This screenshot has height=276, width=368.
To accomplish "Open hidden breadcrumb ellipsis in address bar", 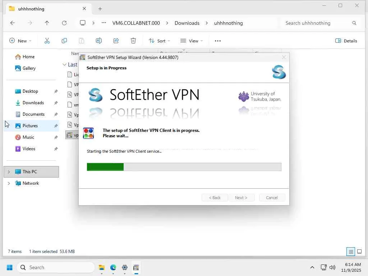I will tap(104, 23).
